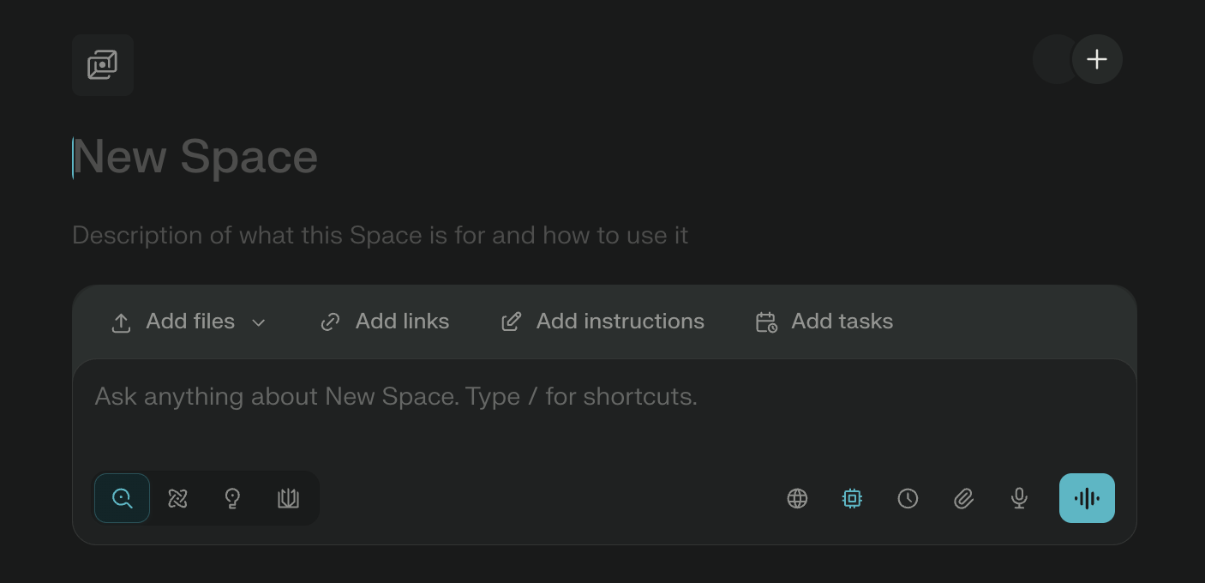Click the Space description placeholder text

380,235
